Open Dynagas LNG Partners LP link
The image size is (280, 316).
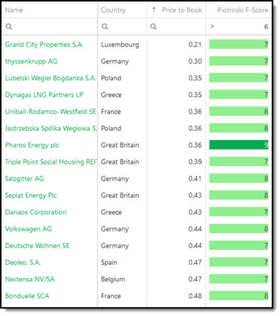[x=44, y=95]
